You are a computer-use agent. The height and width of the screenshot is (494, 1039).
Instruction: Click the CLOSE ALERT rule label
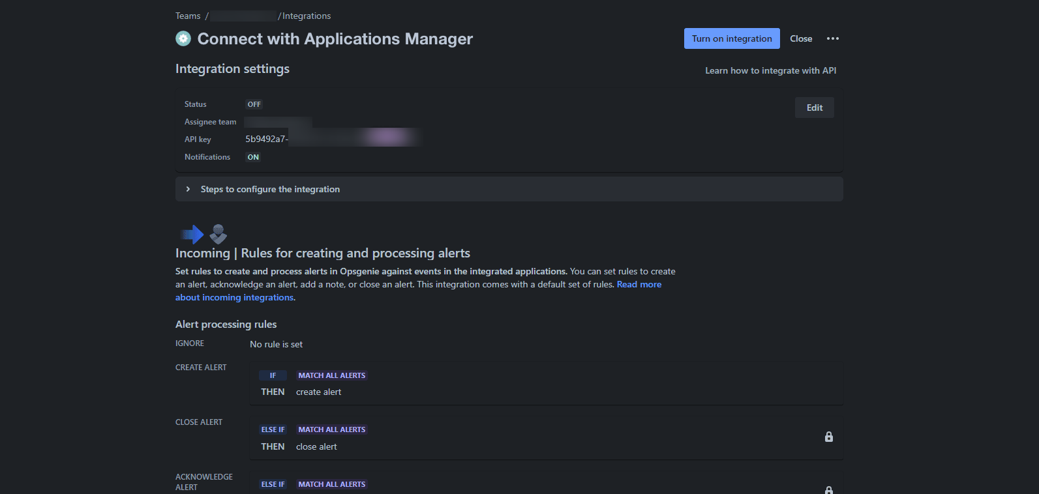(199, 422)
